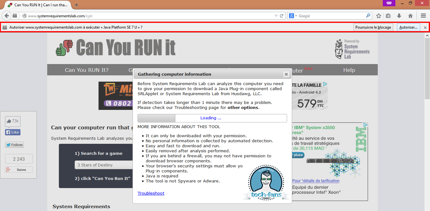Click the Loading progress bar
Screen dimensions: 430x211
pyautogui.click(x=212, y=118)
